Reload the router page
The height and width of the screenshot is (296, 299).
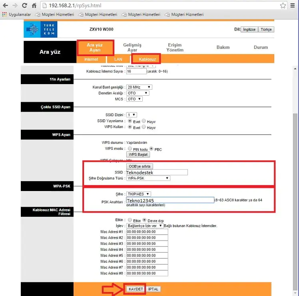tap(24, 6)
